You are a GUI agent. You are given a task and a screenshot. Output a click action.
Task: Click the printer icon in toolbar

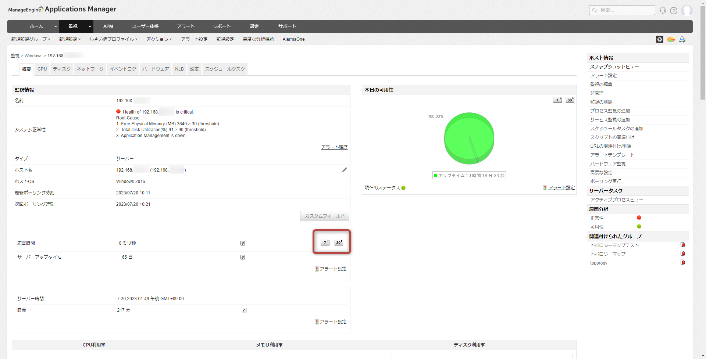click(x=682, y=39)
